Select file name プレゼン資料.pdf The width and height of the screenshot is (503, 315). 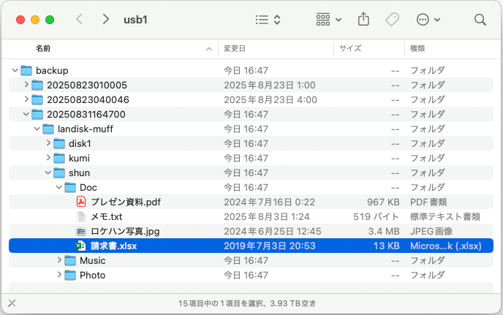pyautogui.click(x=126, y=202)
